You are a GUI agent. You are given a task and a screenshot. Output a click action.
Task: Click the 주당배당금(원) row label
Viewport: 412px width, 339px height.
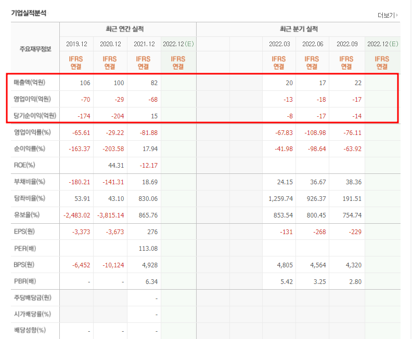click(x=33, y=297)
